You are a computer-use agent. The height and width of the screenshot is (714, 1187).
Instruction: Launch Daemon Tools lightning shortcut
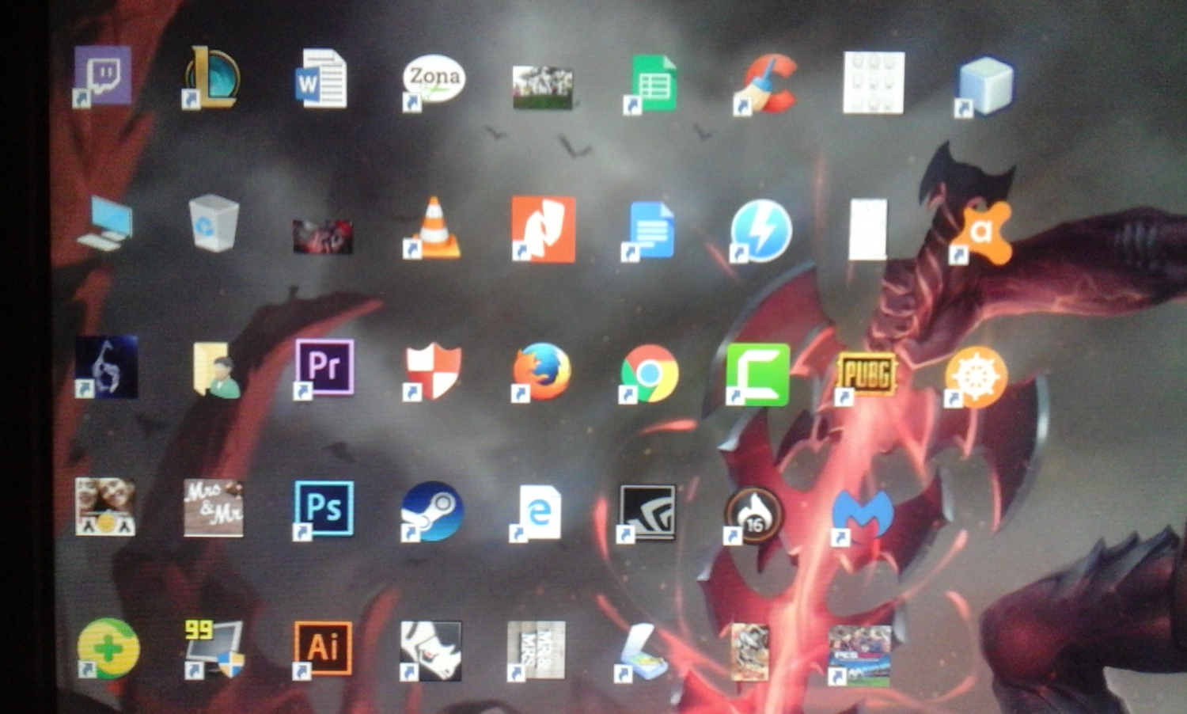click(760, 230)
